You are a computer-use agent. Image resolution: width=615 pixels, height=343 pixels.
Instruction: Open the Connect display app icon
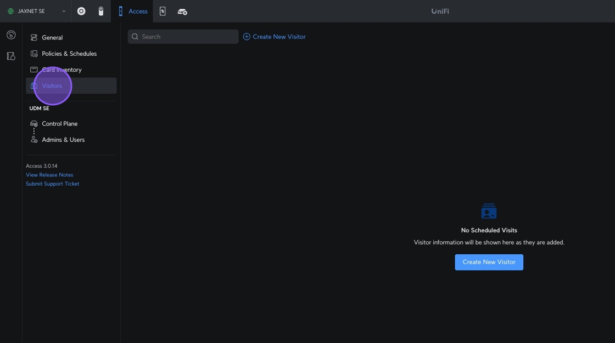(x=163, y=11)
